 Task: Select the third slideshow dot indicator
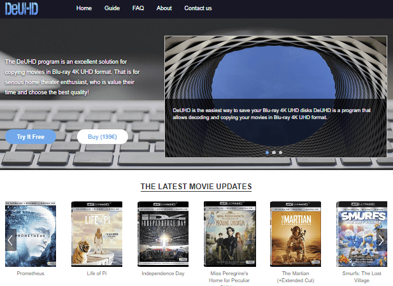281,153
